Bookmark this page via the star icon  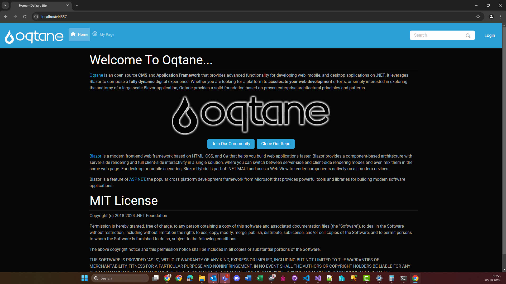pyautogui.click(x=478, y=16)
